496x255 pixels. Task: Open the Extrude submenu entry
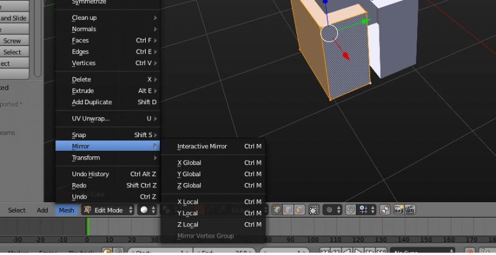[107, 91]
